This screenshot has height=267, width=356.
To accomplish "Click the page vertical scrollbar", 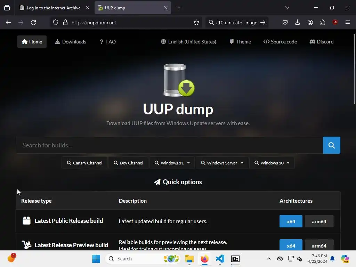I will coord(354,69).
